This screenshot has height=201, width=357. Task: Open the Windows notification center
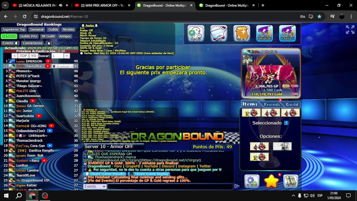click(x=348, y=196)
